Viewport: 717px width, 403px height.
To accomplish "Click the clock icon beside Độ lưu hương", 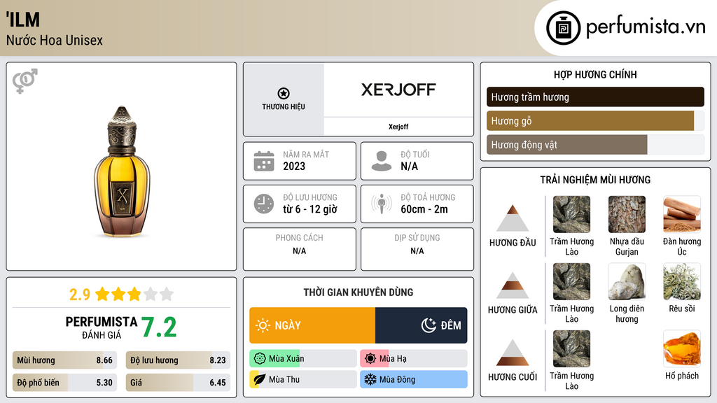I will tap(263, 204).
